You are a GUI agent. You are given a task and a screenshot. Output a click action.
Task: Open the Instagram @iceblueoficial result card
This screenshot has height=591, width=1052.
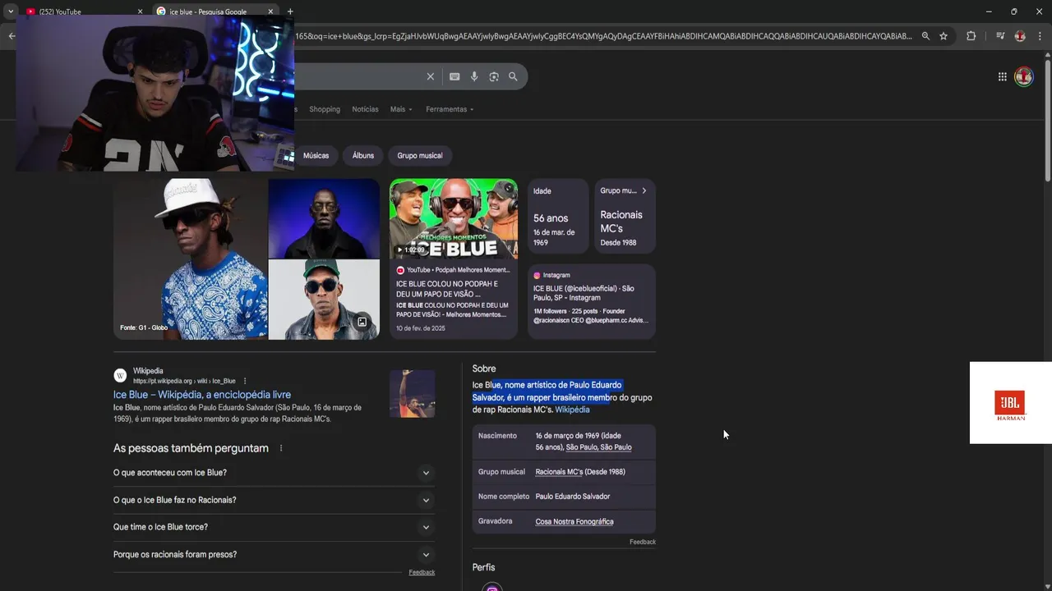point(591,300)
